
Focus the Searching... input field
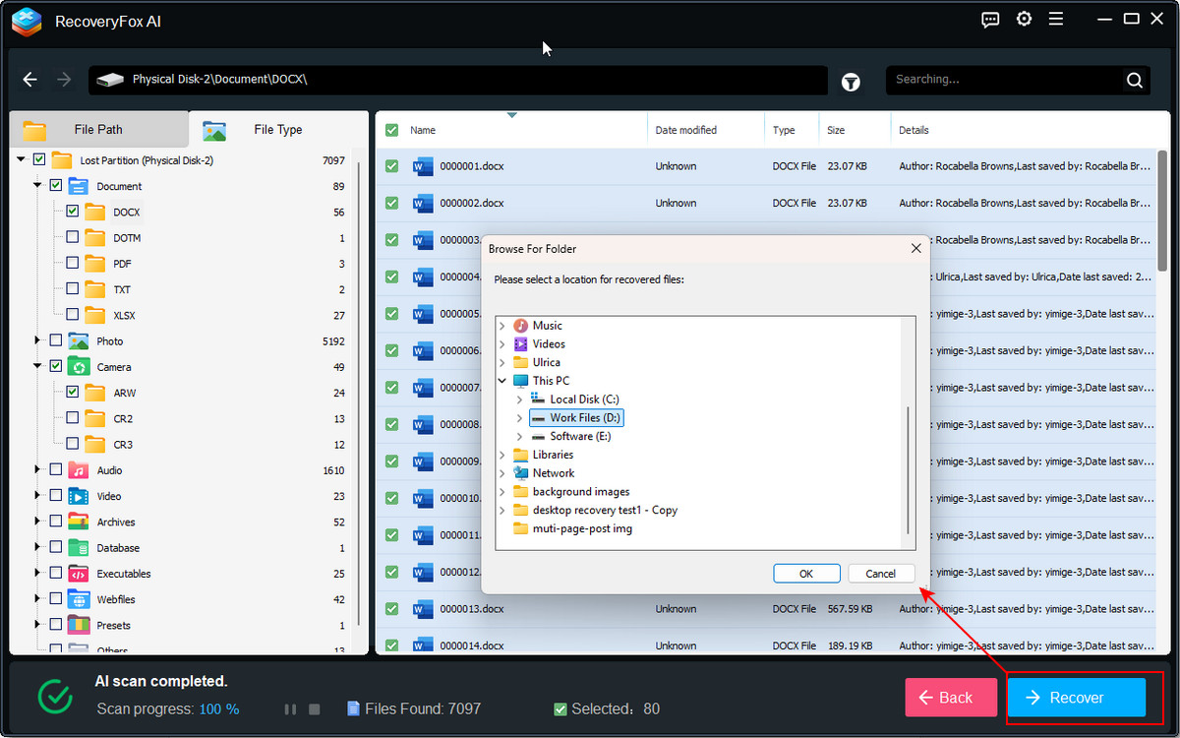coord(1005,80)
